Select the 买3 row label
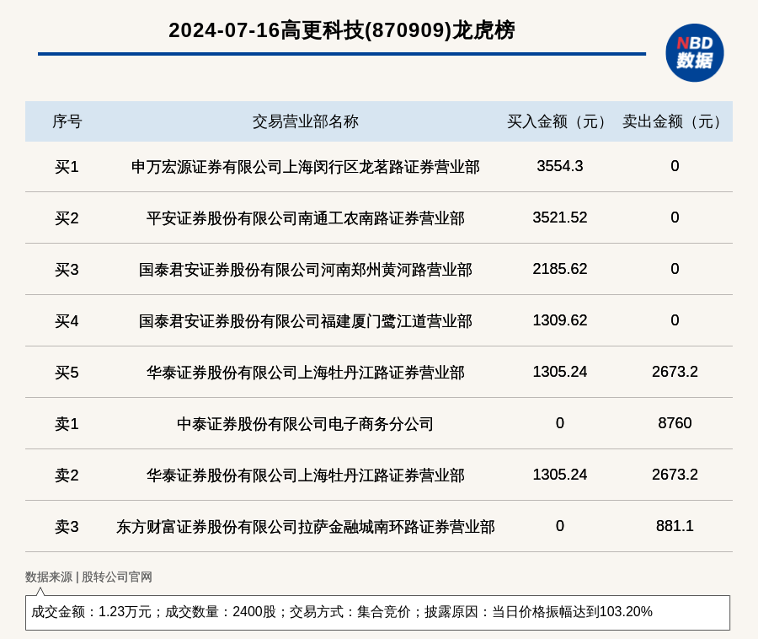Image resolution: width=758 pixels, height=639 pixels. (67, 270)
